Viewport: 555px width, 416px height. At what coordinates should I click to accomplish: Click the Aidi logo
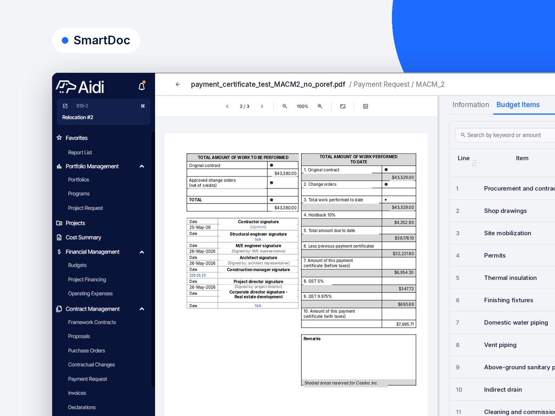click(80, 87)
